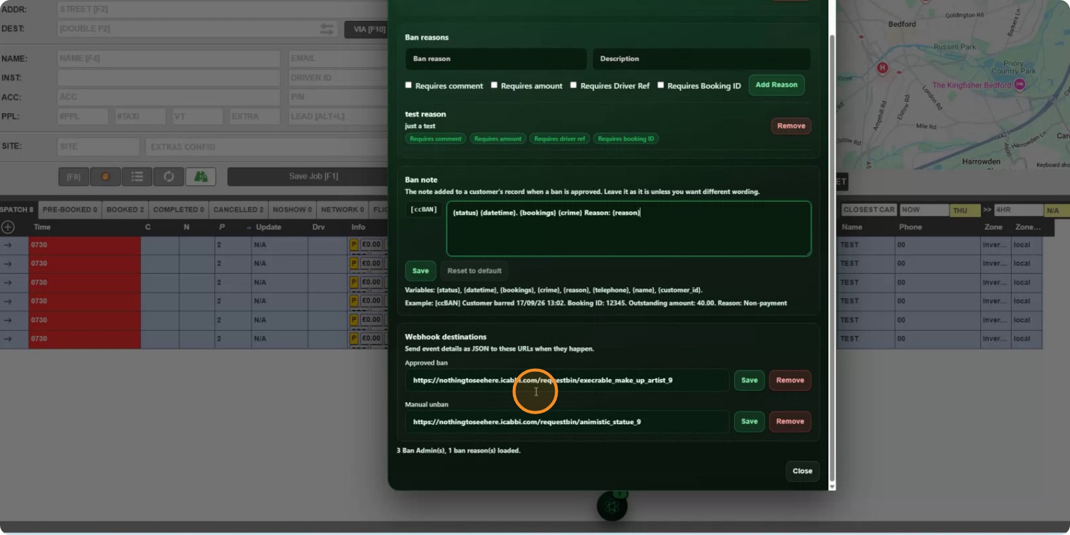Click the green binoculars search icon
Image resolution: width=1070 pixels, height=535 pixels.
coord(200,176)
